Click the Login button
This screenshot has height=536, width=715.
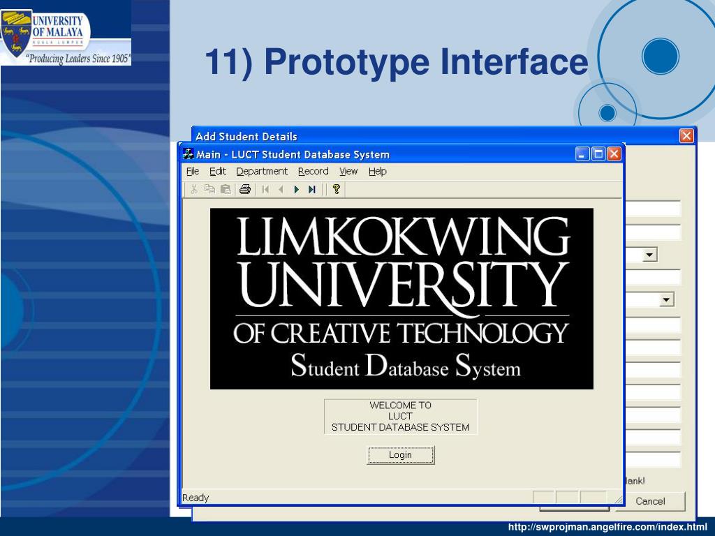pyautogui.click(x=400, y=455)
